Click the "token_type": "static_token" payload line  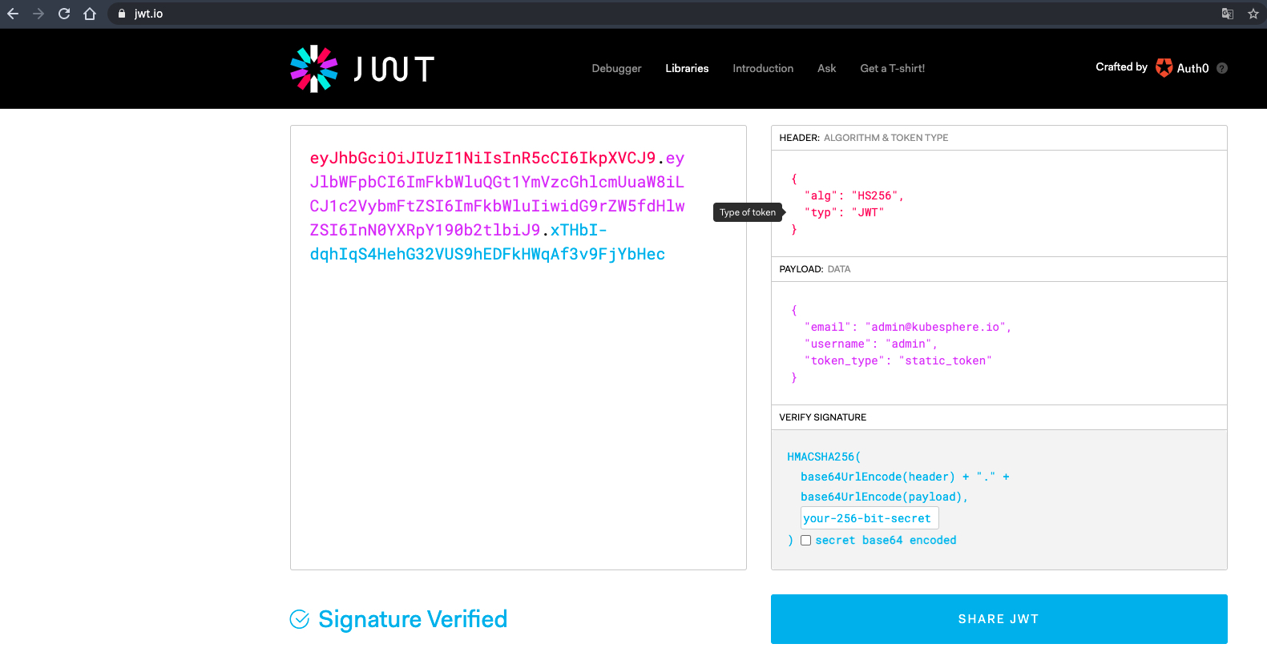pyautogui.click(x=898, y=361)
